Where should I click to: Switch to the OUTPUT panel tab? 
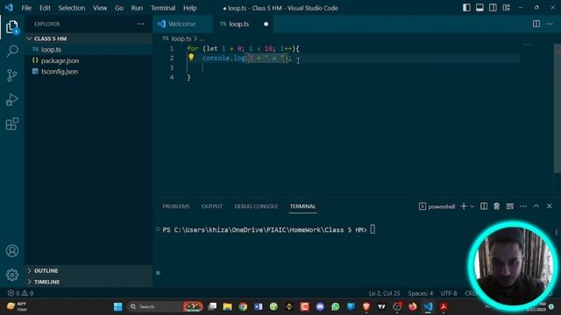(212, 206)
